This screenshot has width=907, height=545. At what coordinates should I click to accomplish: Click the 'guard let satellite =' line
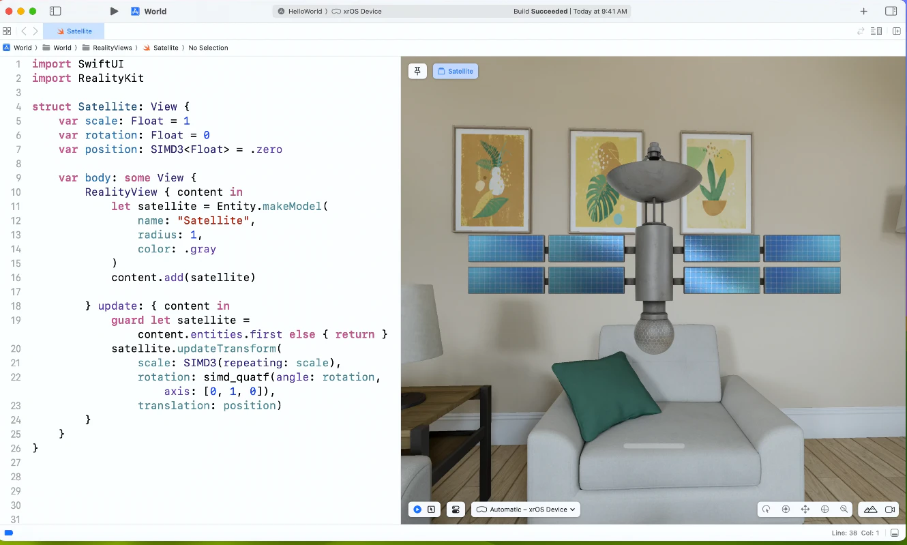point(181,321)
